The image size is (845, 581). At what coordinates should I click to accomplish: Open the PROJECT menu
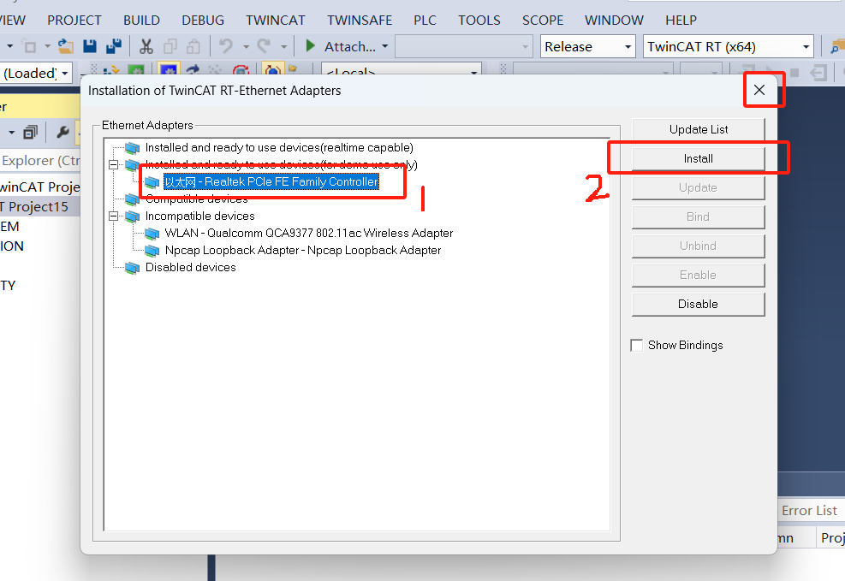(x=74, y=21)
